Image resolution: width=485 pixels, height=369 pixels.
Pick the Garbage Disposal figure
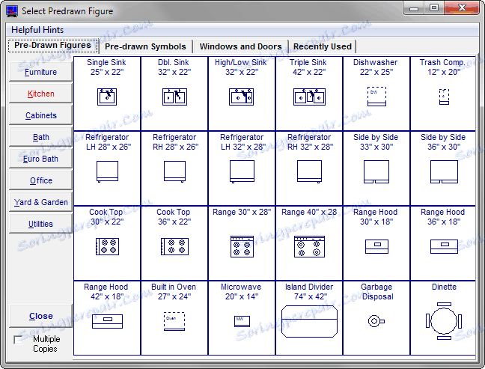point(376,318)
